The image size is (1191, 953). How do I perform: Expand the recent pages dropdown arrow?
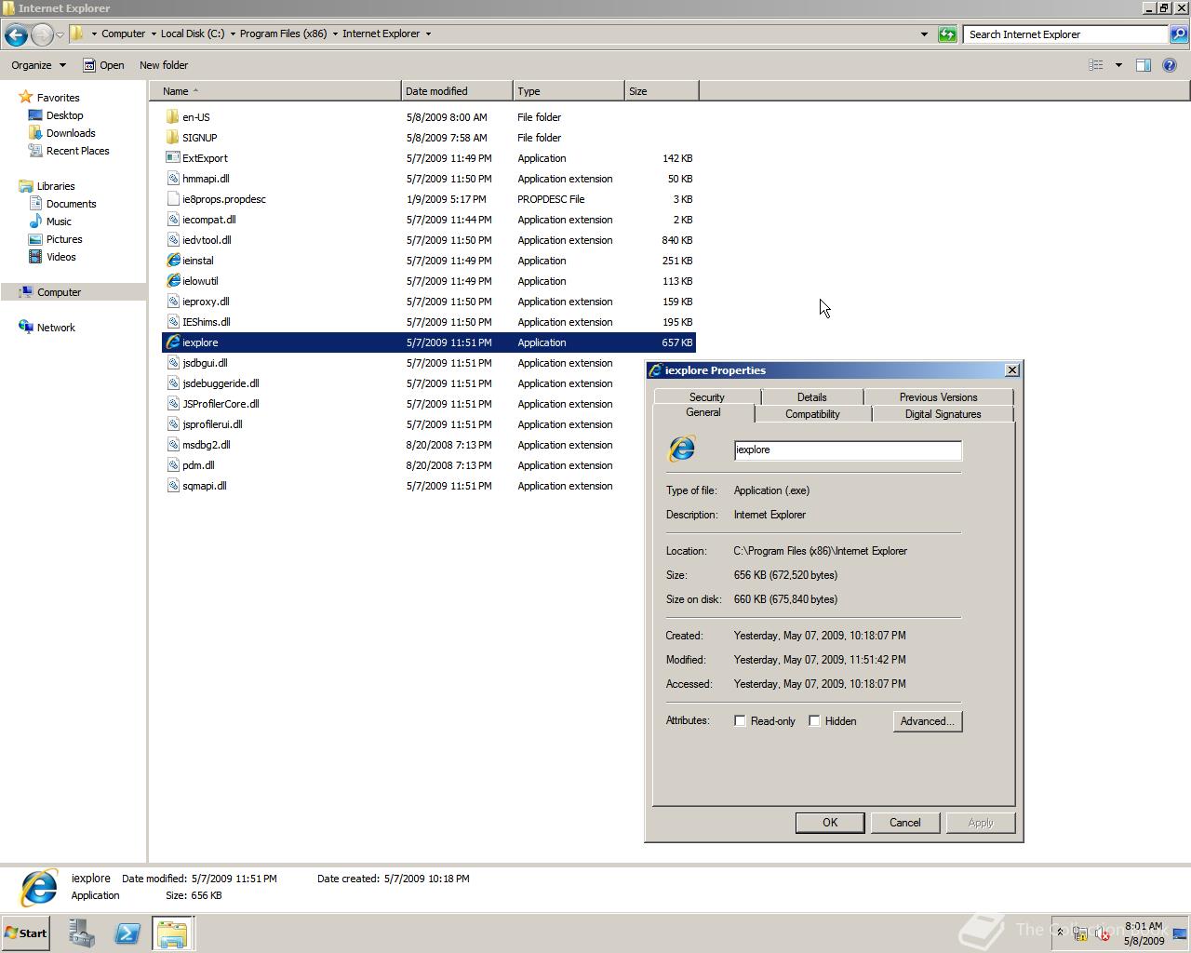click(60, 34)
